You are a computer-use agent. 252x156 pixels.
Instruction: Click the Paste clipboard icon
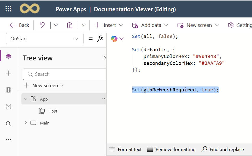70,25
